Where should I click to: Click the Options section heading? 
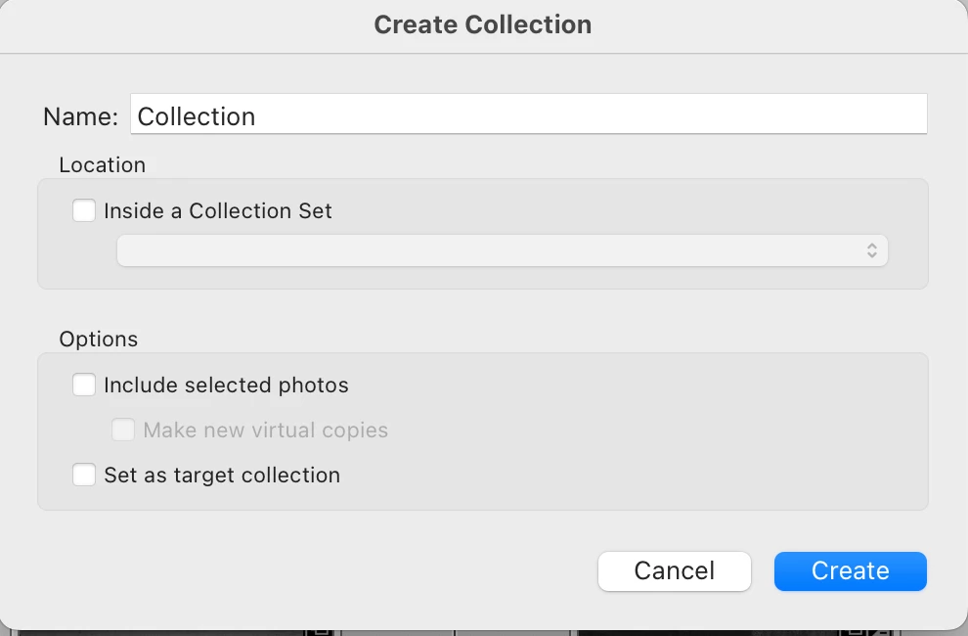pos(98,339)
